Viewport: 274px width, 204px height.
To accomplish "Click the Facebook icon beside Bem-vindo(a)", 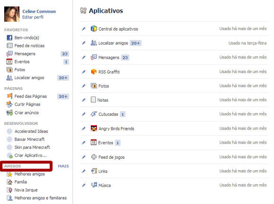I will pos(9,38).
